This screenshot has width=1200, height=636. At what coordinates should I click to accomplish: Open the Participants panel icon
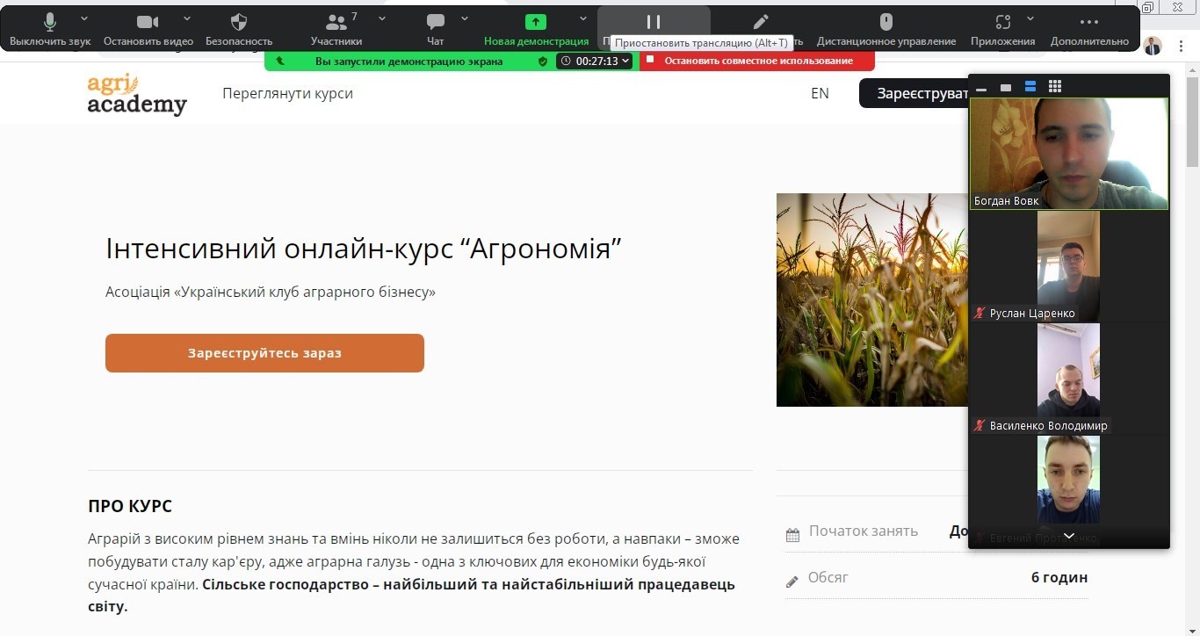click(336, 22)
